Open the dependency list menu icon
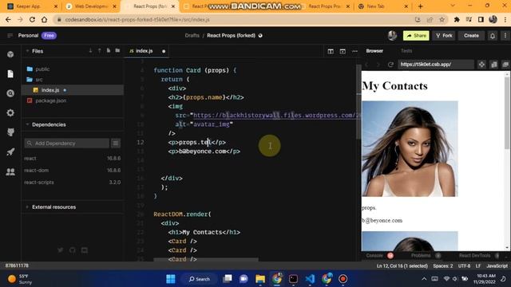 point(115,143)
